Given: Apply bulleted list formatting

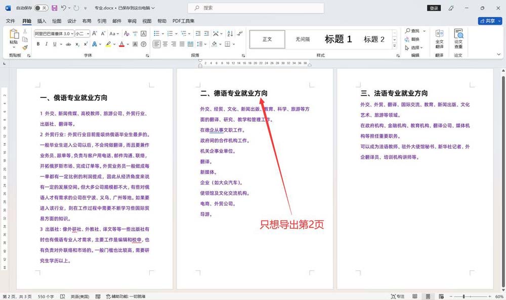Looking at the screenshot, I should click(157, 33).
